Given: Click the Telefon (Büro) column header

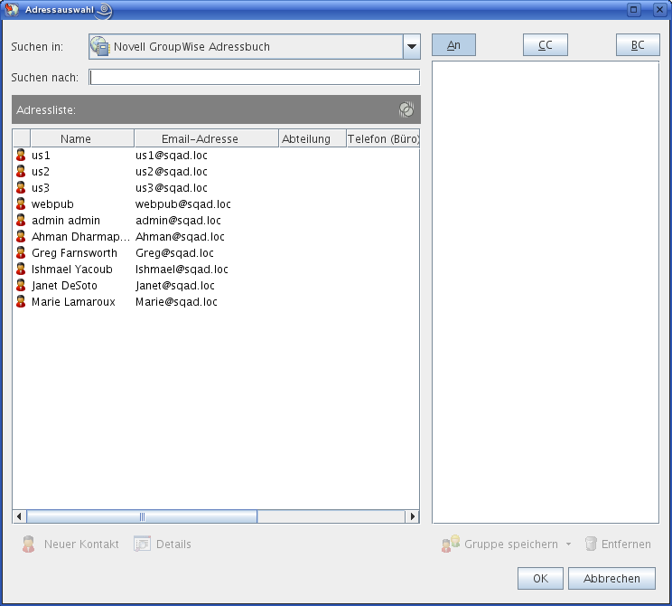Looking at the screenshot, I should coord(383,138).
